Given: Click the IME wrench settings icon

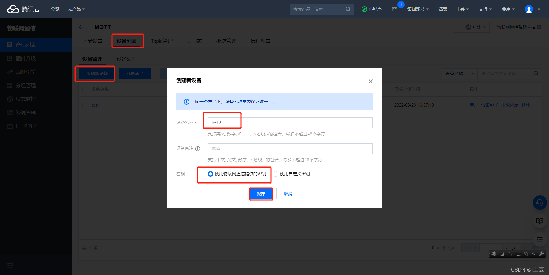Looking at the screenshot, I should click(541, 254).
